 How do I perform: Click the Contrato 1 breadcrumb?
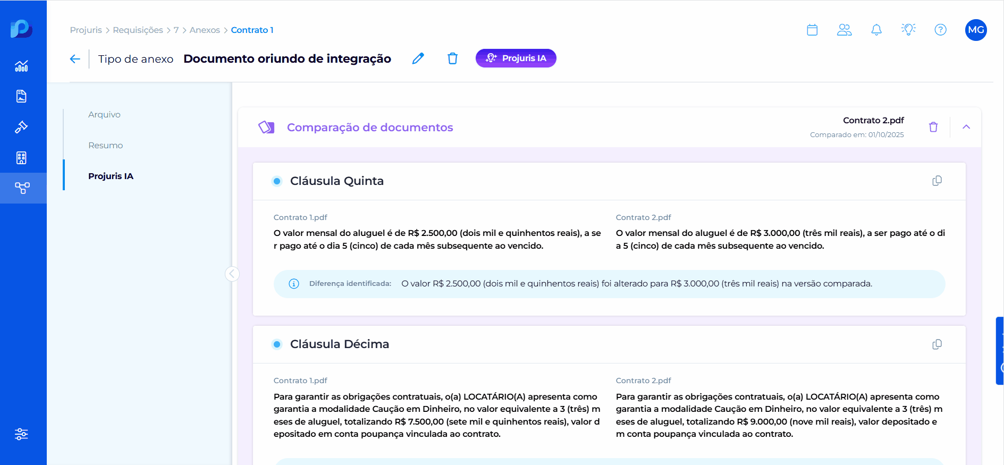pos(252,30)
